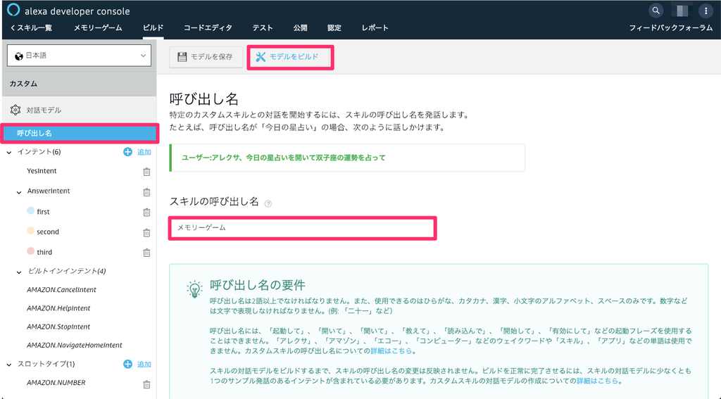This screenshot has width=721, height=399.
Task: Click 追加 link next to インテント
Action: [x=144, y=152]
